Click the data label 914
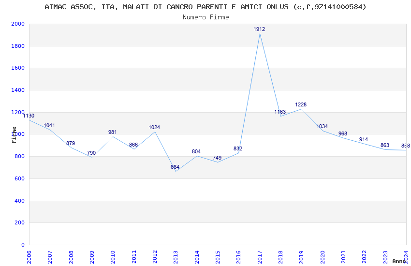Image resolution: width=411 pixels, height=266 pixels. tap(364, 139)
